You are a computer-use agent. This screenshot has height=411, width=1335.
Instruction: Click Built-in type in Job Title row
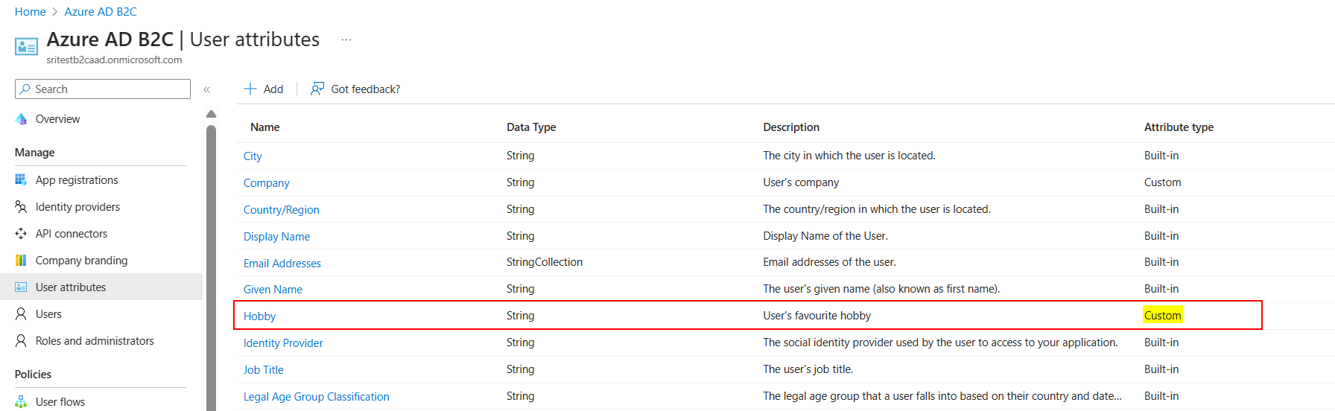pyautogui.click(x=1161, y=369)
